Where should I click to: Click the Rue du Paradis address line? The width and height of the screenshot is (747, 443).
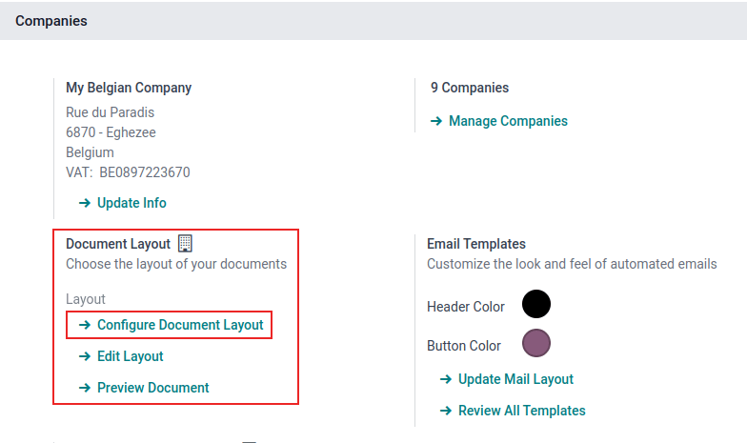pyautogui.click(x=111, y=112)
